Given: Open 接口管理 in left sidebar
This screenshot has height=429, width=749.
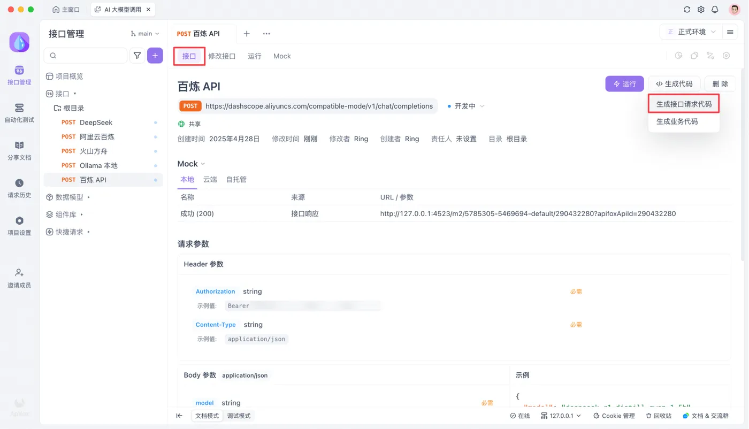Looking at the screenshot, I should [19, 75].
